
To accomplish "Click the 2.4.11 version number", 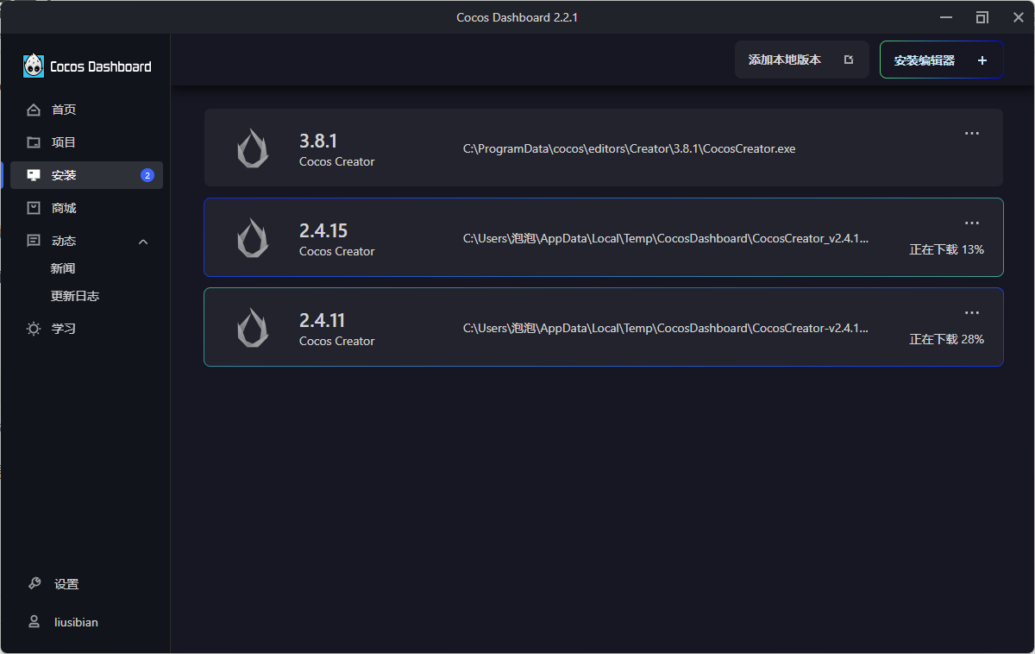I will (x=323, y=320).
